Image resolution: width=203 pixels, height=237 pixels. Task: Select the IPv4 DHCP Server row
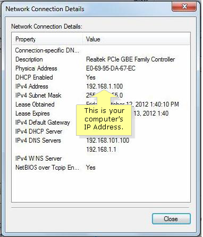click(x=101, y=131)
